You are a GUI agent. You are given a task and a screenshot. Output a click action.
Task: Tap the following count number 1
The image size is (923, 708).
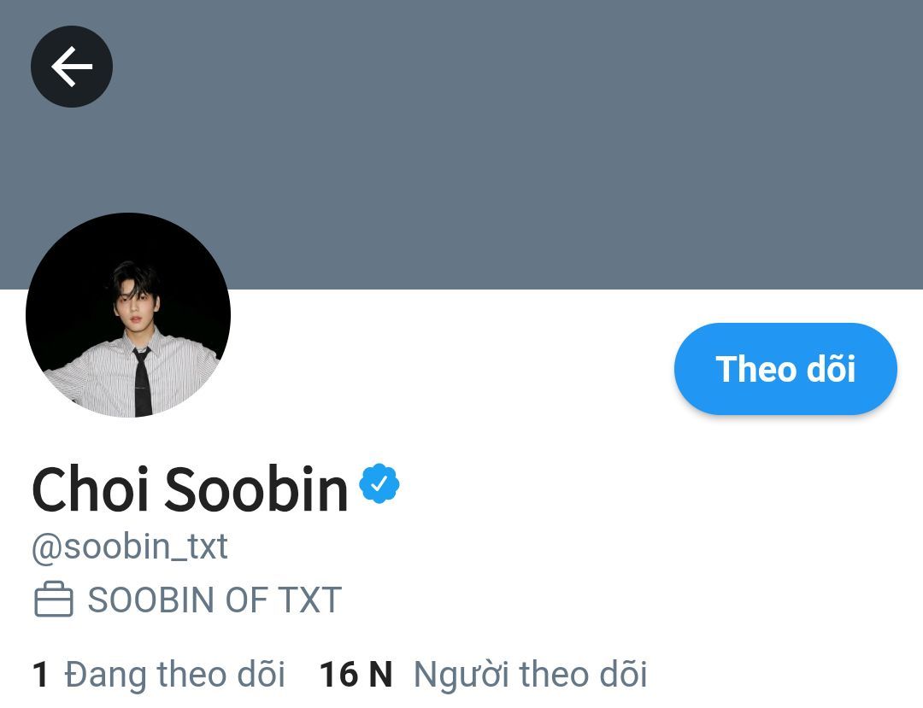coord(40,675)
